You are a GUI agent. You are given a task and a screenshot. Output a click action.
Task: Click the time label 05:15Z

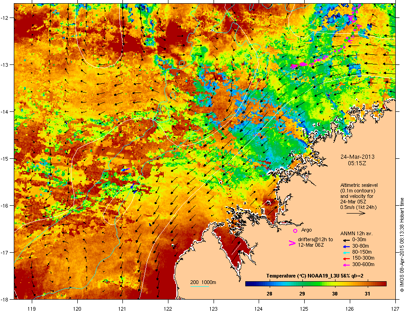pos(357,163)
